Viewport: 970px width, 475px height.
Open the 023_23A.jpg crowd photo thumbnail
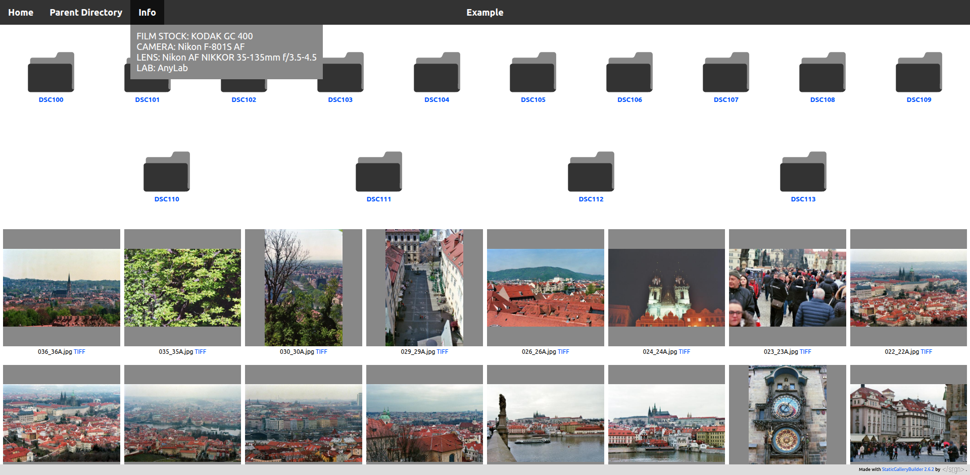(787, 288)
